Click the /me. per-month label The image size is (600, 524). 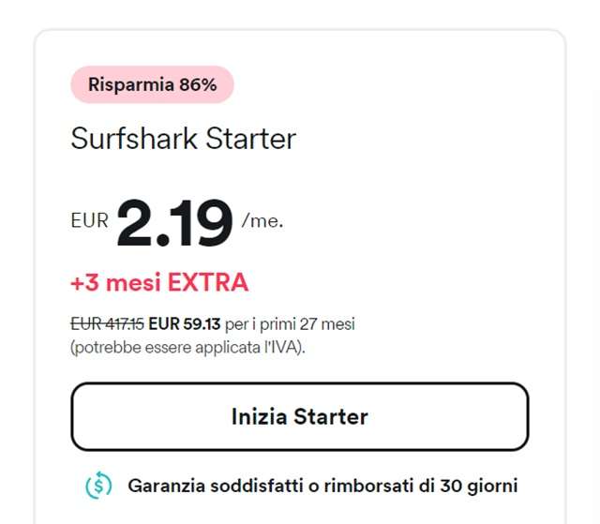click(x=262, y=221)
